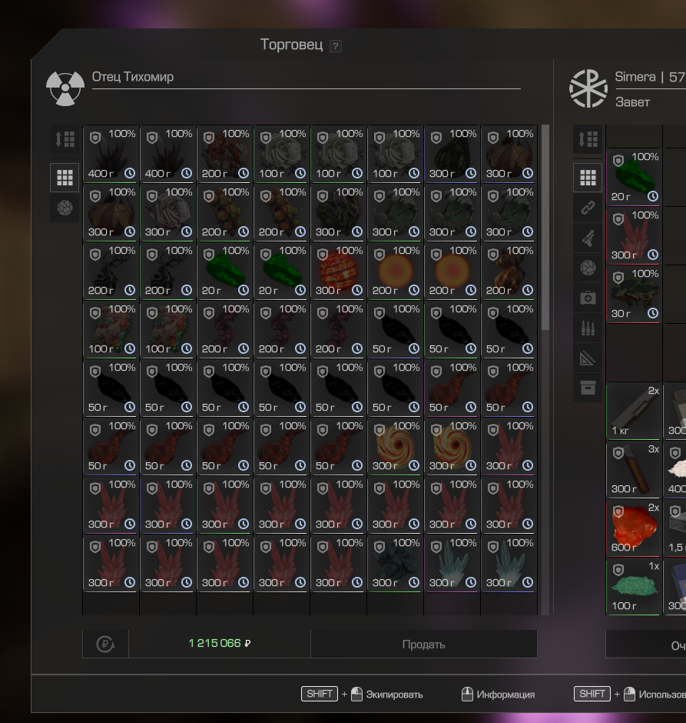Click the player faction label Завет

pos(632,102)
